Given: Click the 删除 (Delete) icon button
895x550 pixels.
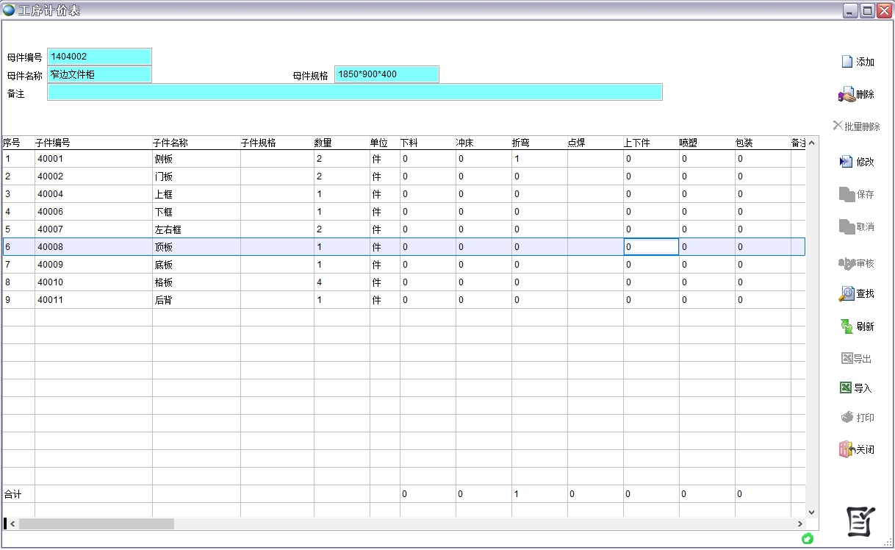Looking at the screenshot, I should pos(856,95).
